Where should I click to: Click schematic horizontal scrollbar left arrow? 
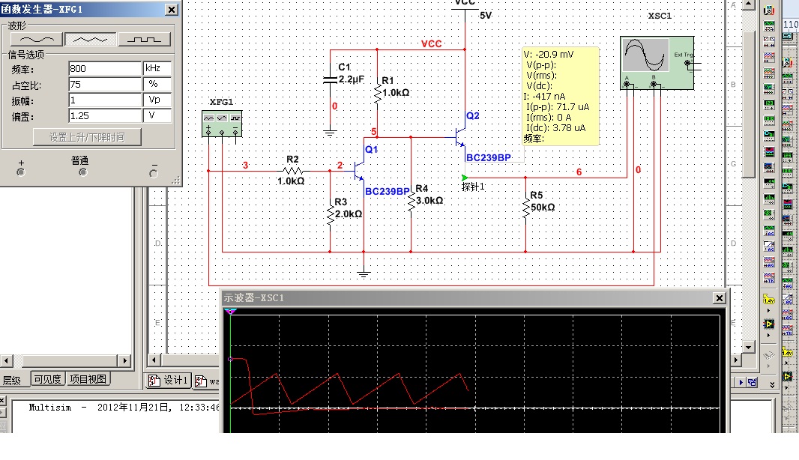[154, 360]
